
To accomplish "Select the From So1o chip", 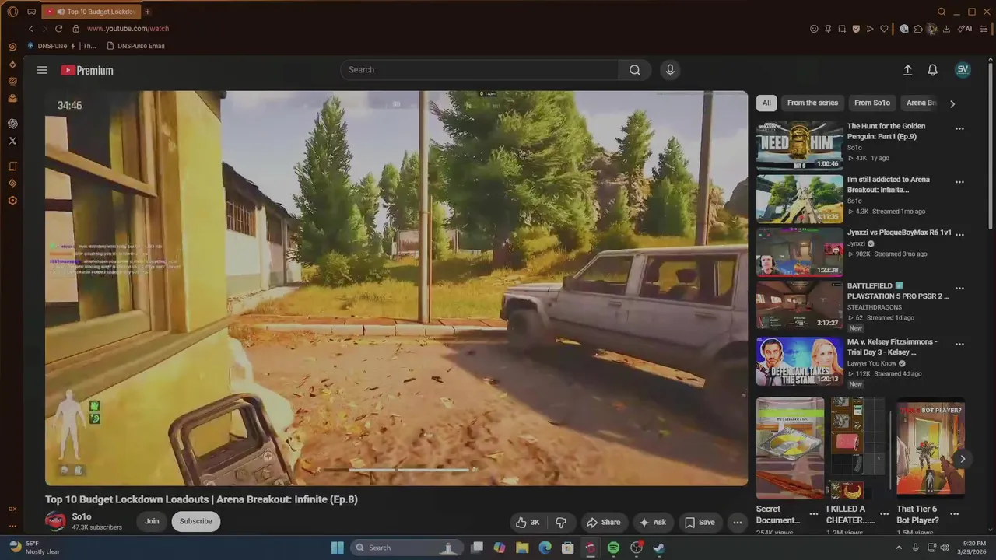I will pos(871,103).
